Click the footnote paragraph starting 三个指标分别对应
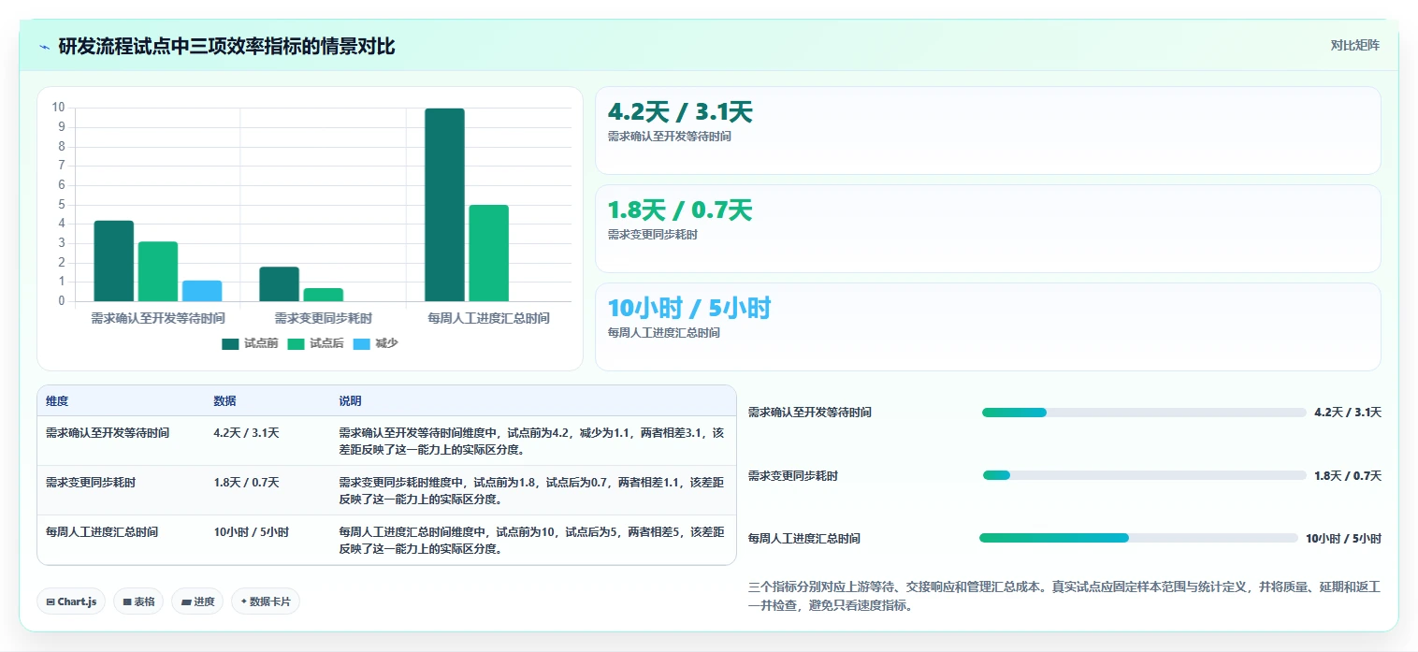Viewport: 1418px width, 652px height. click(x=1064, y=596)
